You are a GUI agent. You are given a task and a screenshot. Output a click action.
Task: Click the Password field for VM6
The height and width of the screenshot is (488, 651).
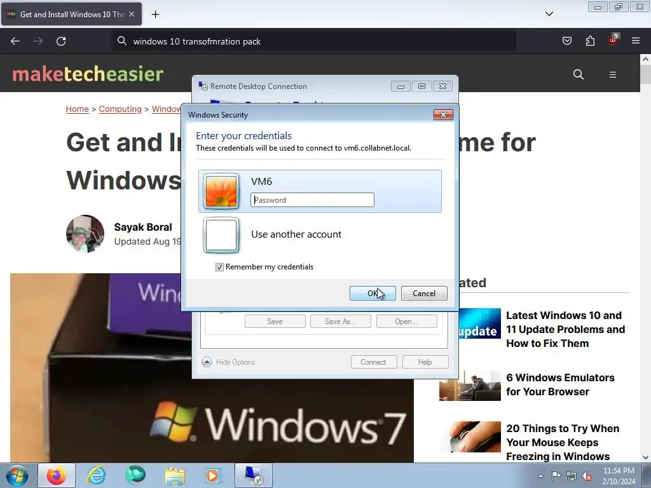pos(312,200)
